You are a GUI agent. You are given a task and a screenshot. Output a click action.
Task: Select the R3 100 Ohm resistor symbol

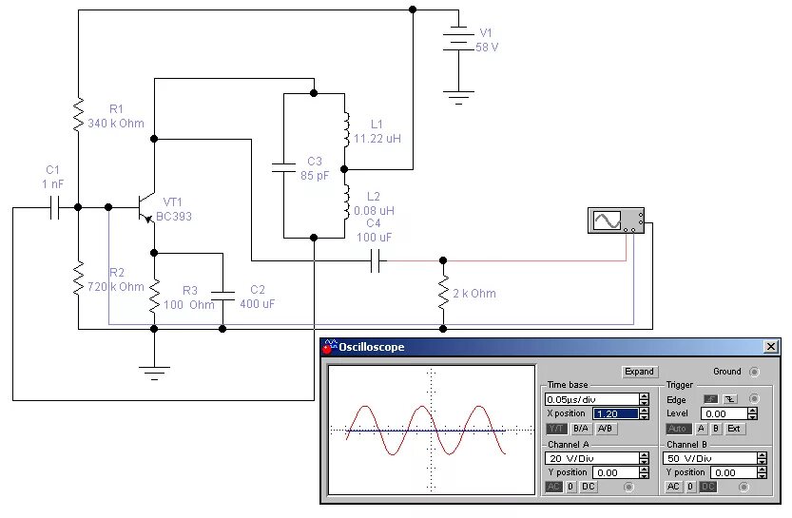point(154,296)
